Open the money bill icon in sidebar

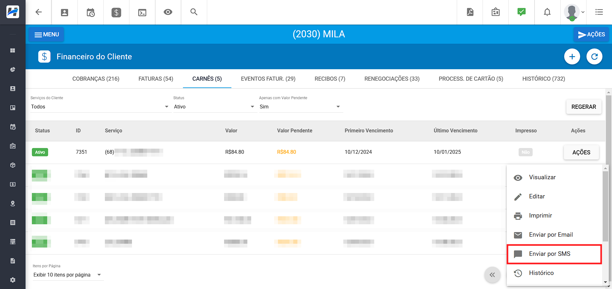point(13,184)
